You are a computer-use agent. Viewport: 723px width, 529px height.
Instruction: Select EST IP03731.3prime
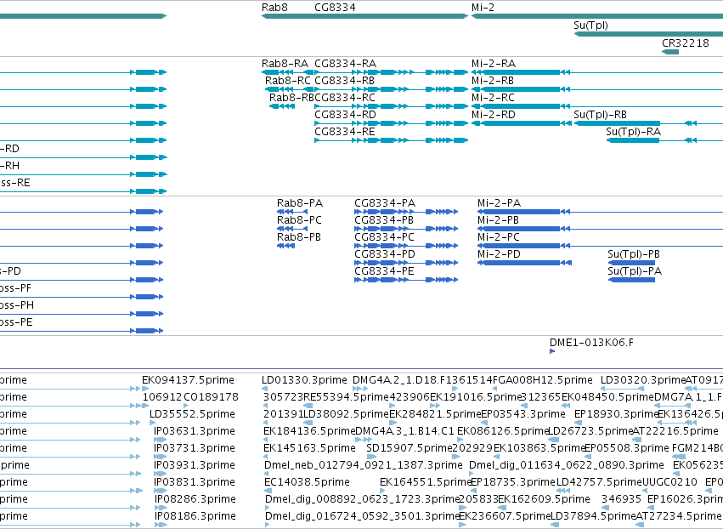click(x=195, y=448)
